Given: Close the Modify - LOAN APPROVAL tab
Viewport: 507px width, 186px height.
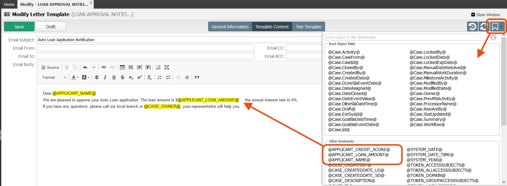Looking at the screenshot, I should [91, 2].
